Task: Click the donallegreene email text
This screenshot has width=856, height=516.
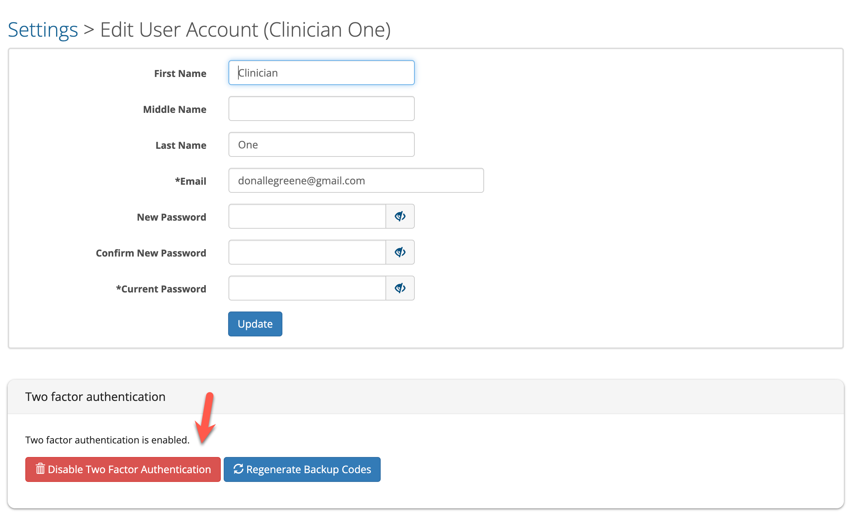Action: coord(301,180)
